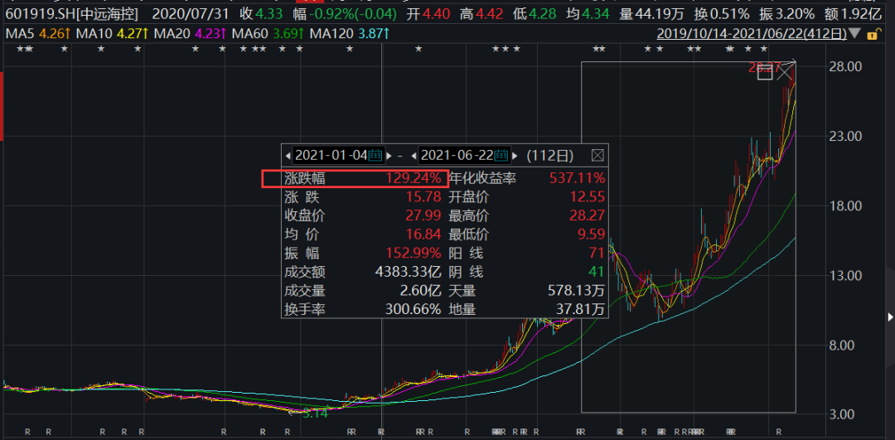Screen dimensions: 895x440
Task: Close the interval statistics popup
Action: pos(597,155)
